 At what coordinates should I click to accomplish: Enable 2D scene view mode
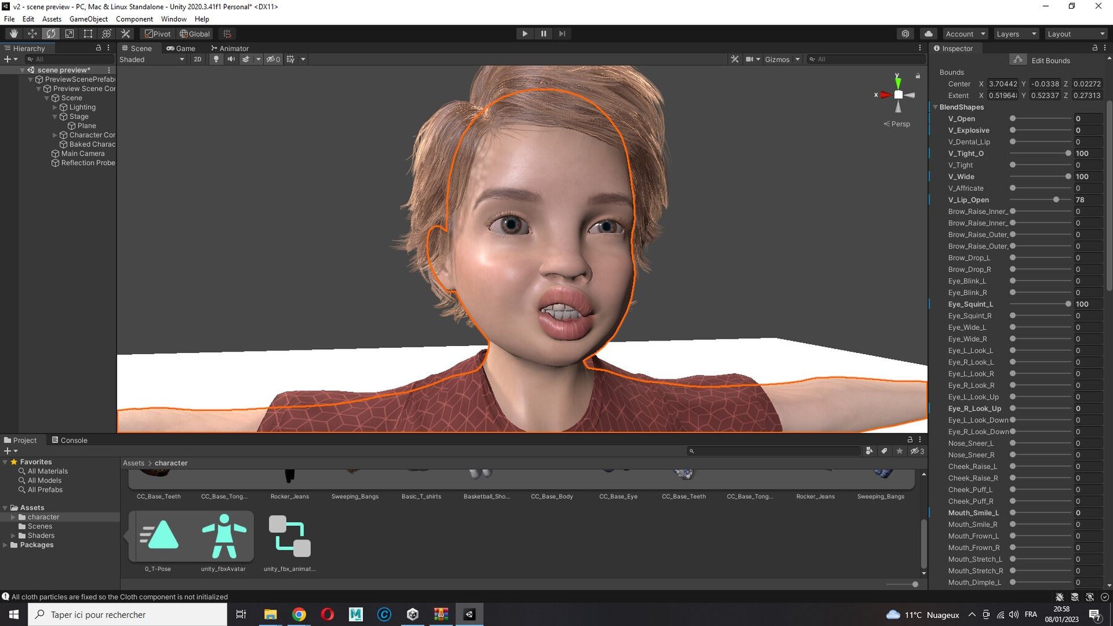(x=197, y=59)
